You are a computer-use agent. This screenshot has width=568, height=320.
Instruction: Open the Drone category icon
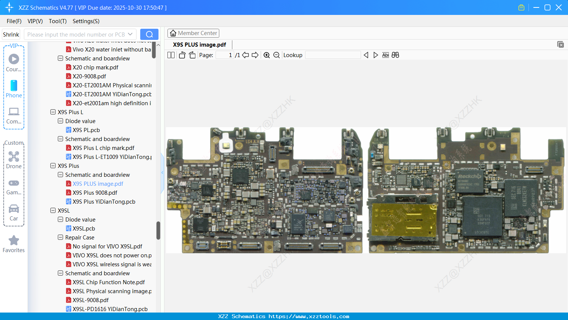(14, 160)
